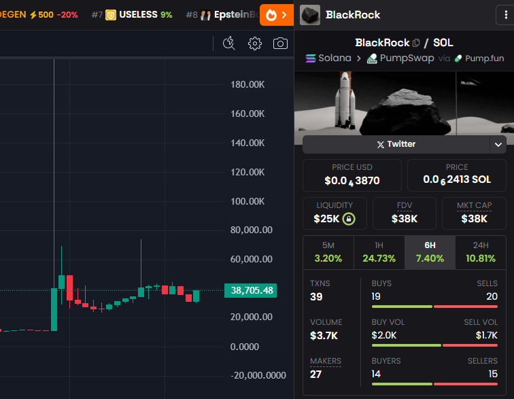The image size is (514, 399).
Task: Take a chart snapshot with camera icon
Action: coord(280,44)
